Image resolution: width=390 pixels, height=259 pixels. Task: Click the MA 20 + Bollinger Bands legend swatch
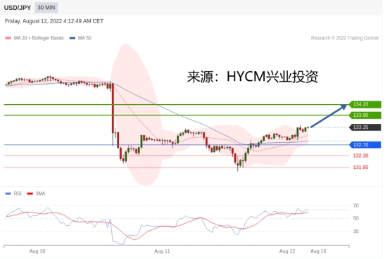(8, 38)
